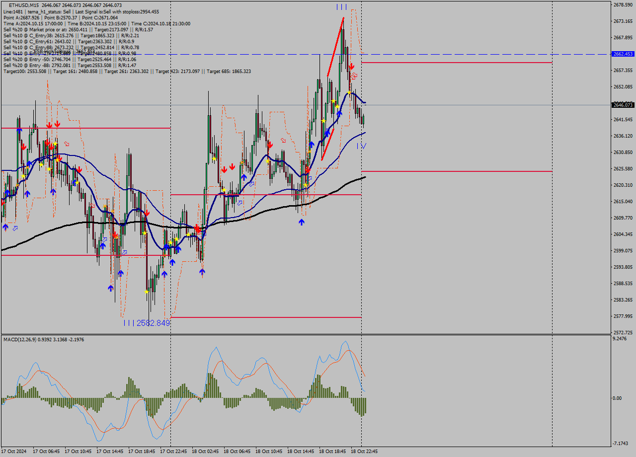The width and height of the screenshot is (636, 457).
Task: Click the '17 Oct 10:45' time label
Action: click(78, 452)
